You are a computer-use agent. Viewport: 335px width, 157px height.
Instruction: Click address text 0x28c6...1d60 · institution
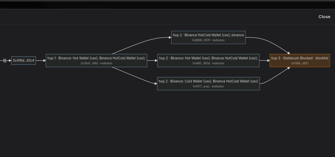click(96, 63)
